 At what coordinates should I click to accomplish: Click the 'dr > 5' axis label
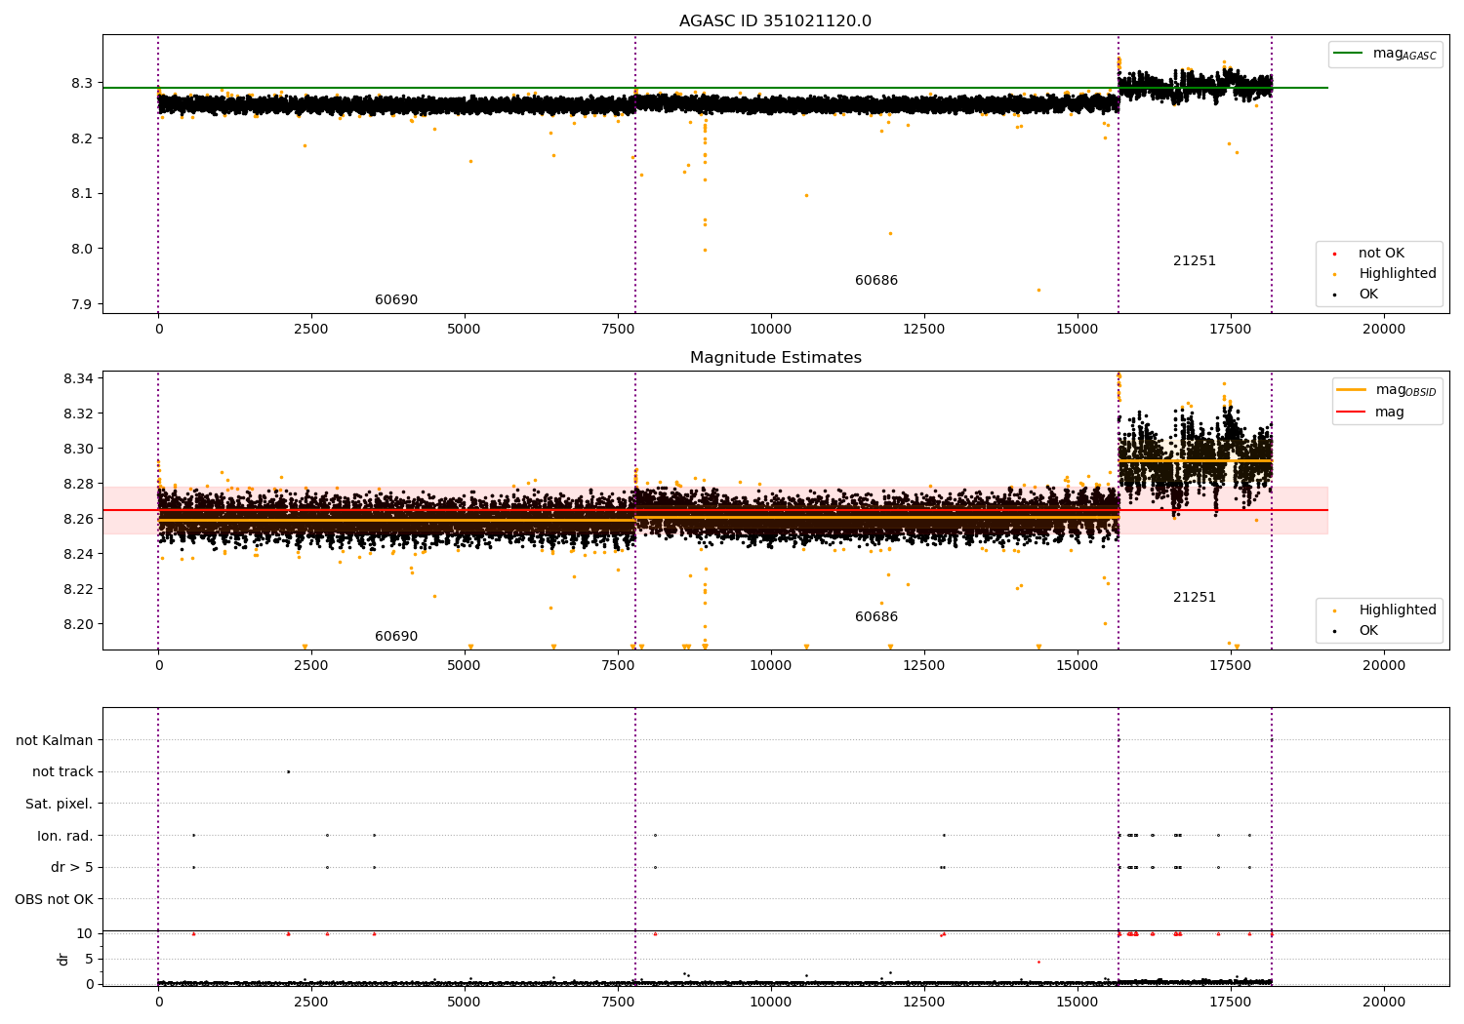[x=72, y=867]
